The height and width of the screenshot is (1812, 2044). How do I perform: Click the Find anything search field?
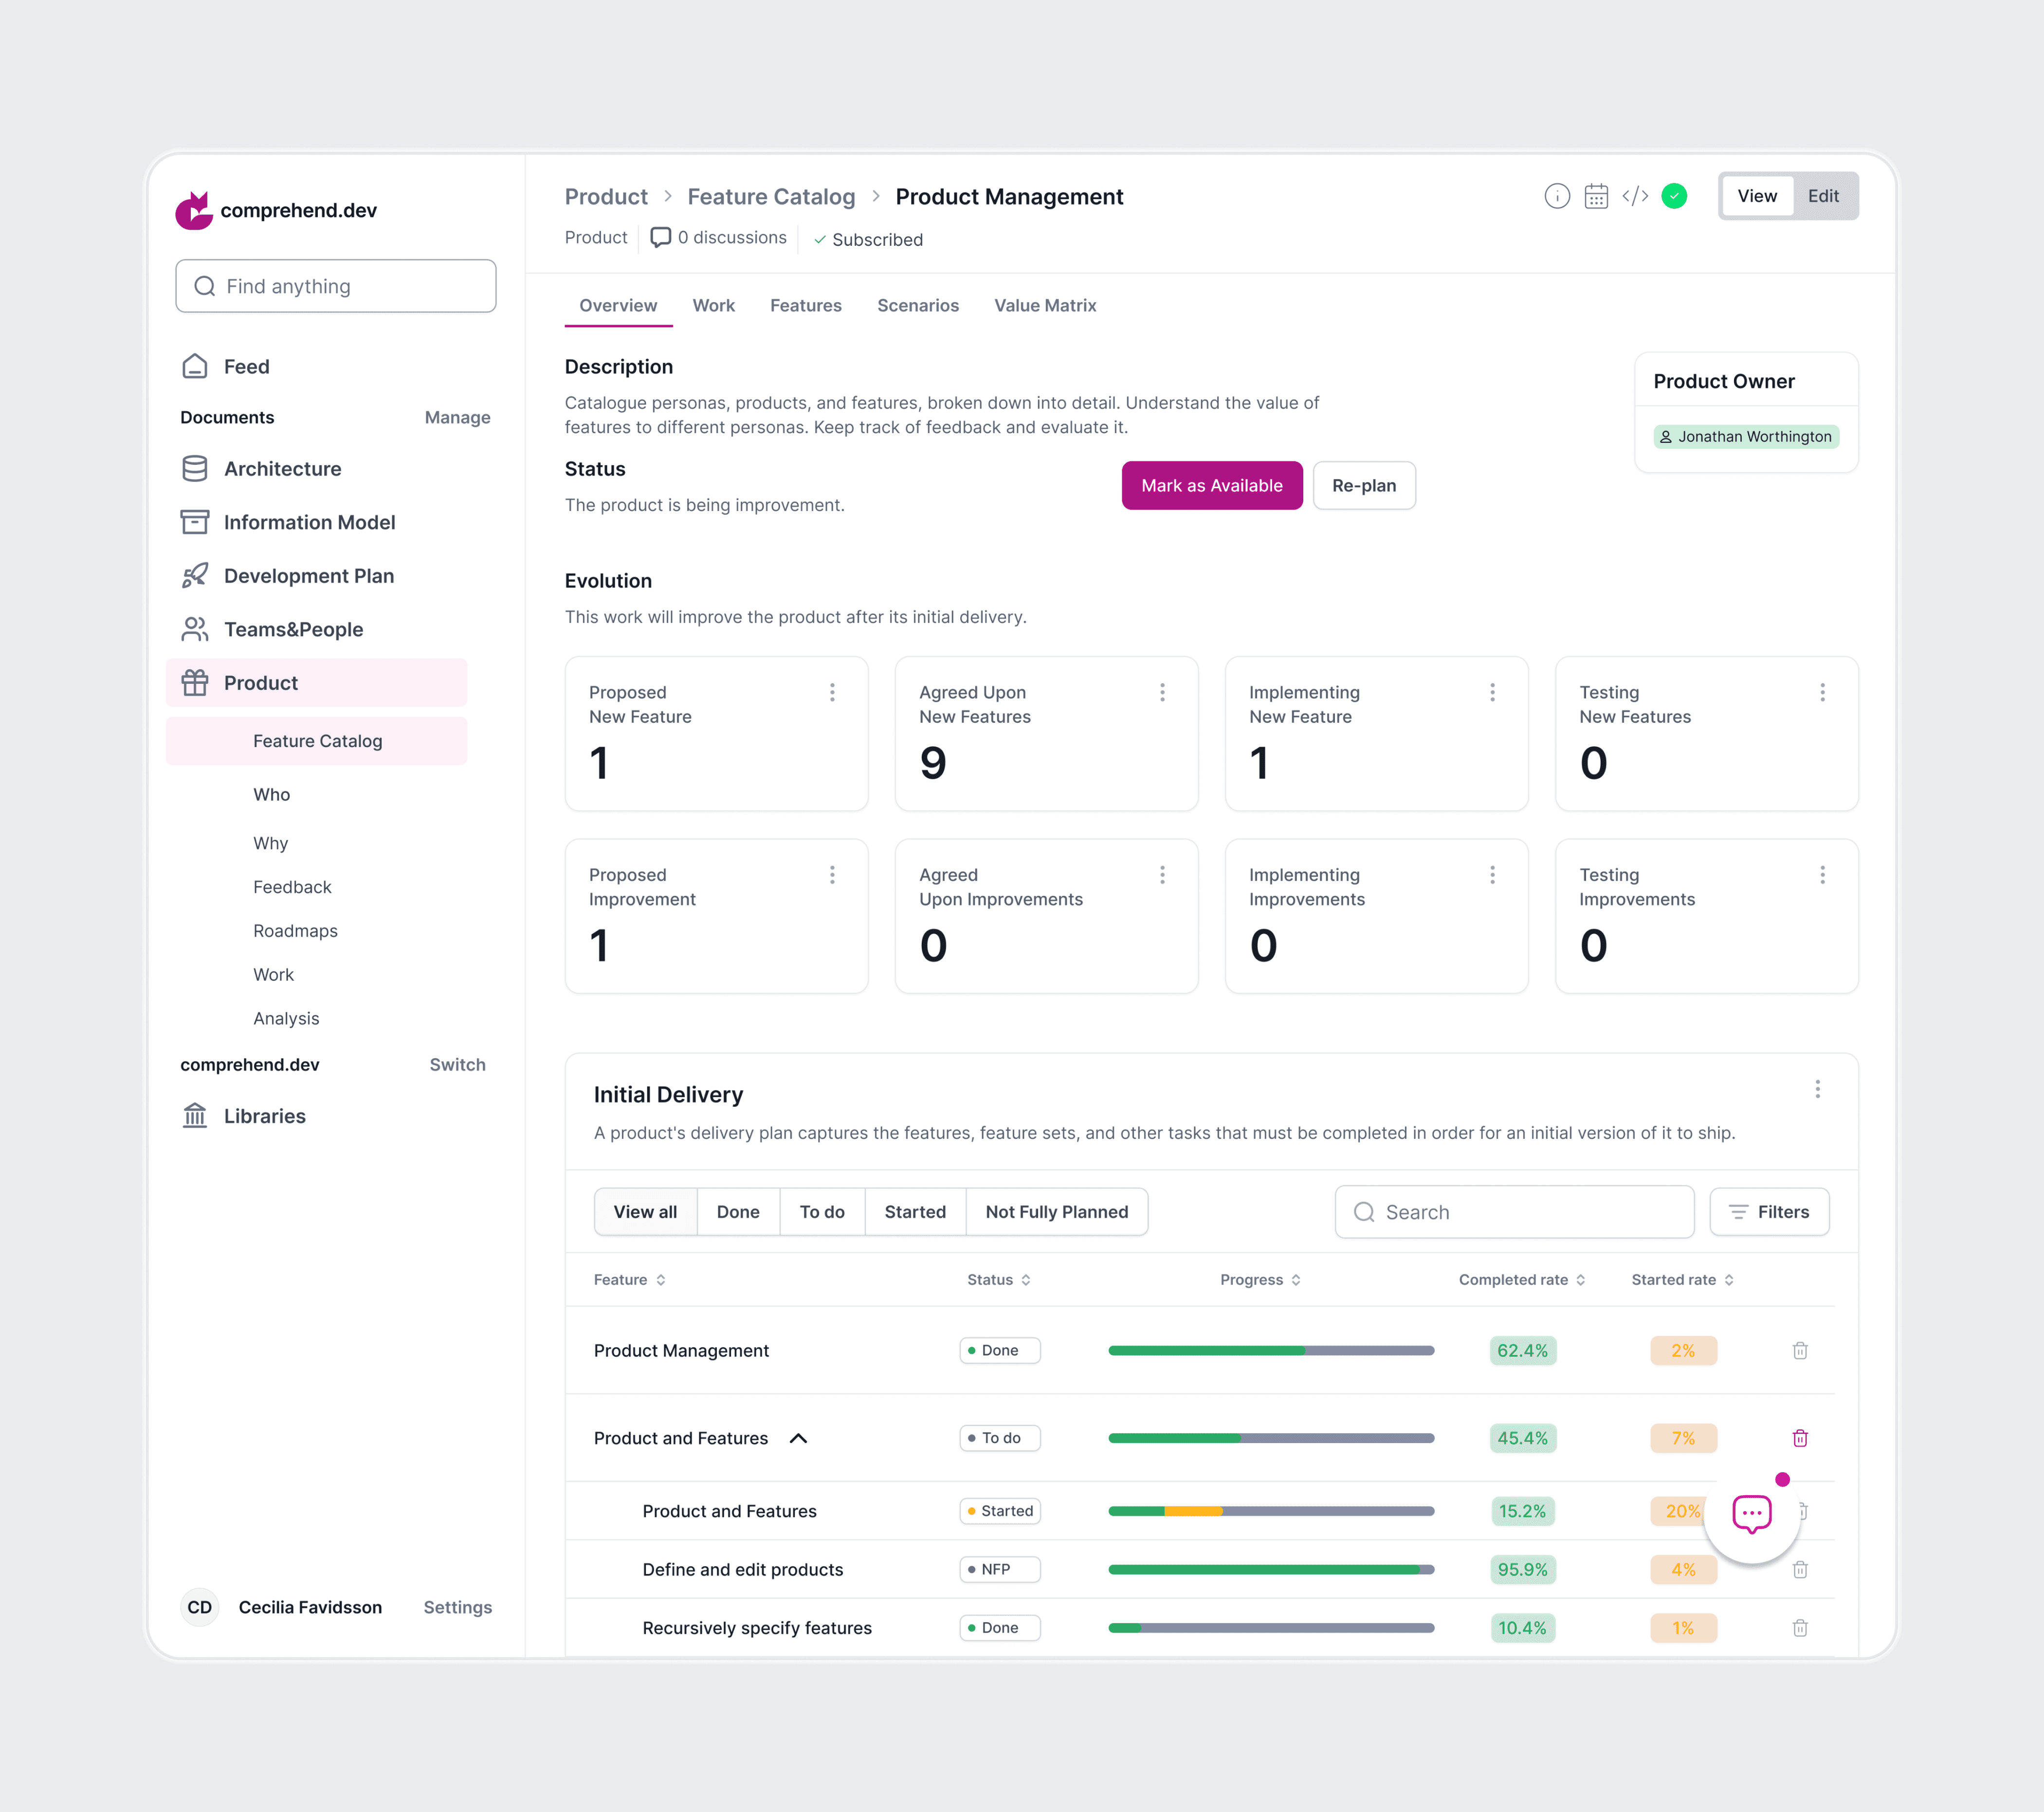[336, 287]
